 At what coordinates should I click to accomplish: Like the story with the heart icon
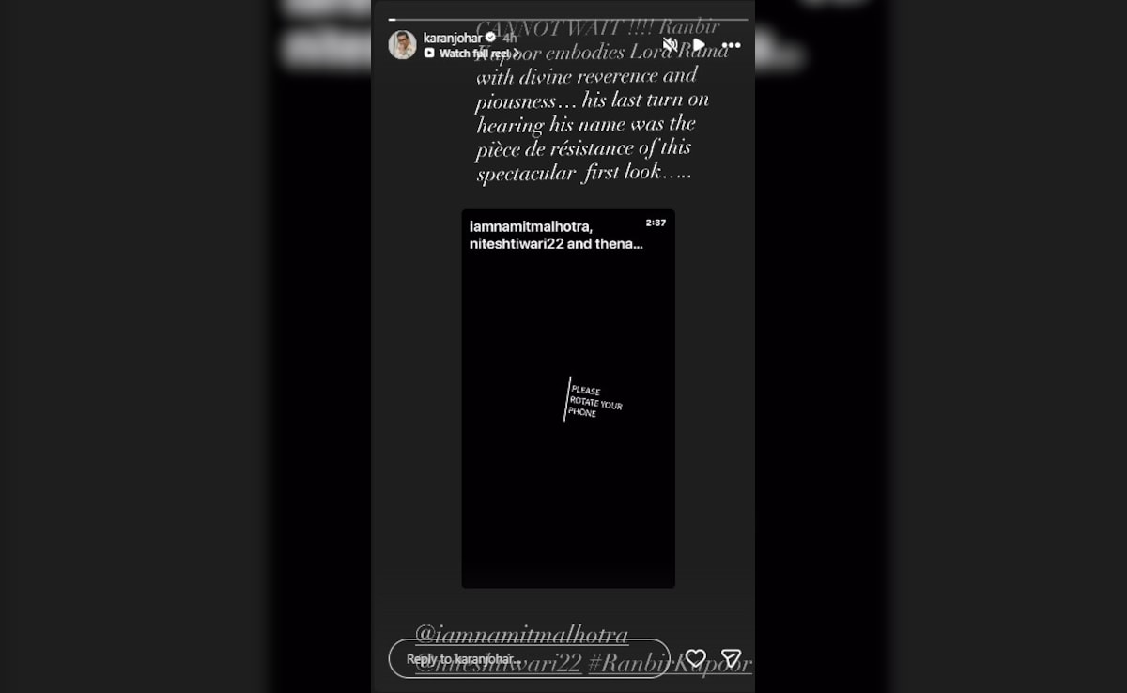pos(696,658)
